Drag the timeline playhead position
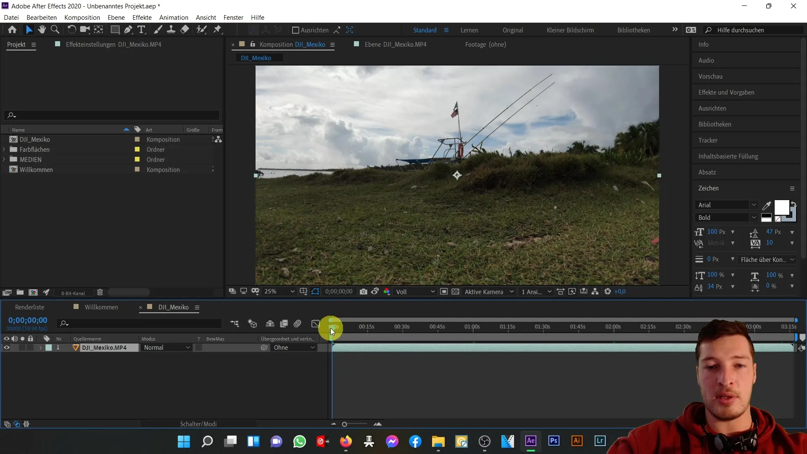This screenshot has height=454, width=807. 331,326
